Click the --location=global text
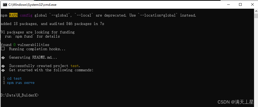 158,16
